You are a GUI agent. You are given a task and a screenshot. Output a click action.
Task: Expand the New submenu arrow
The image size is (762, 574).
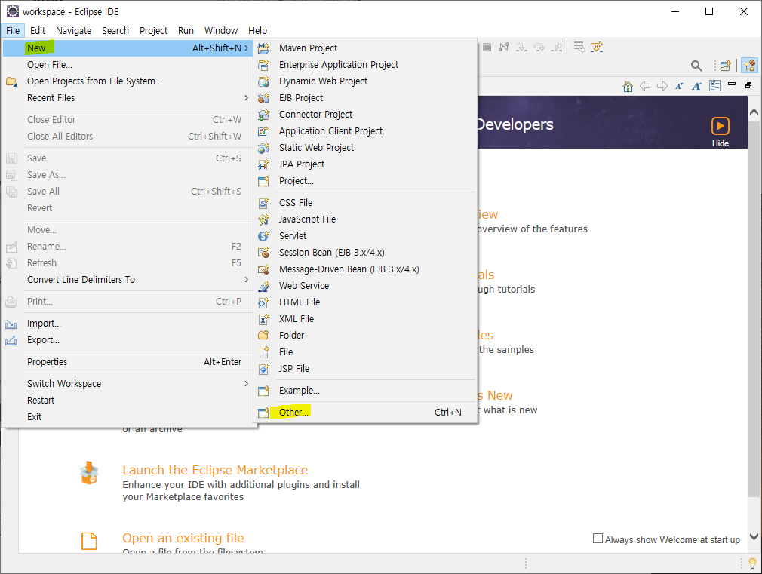coord(247,48)
